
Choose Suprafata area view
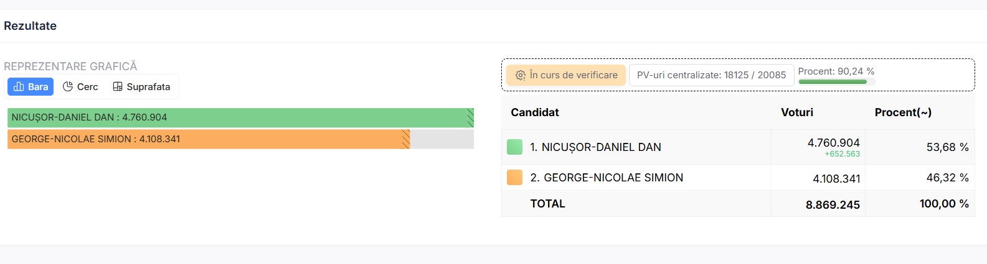141,87
